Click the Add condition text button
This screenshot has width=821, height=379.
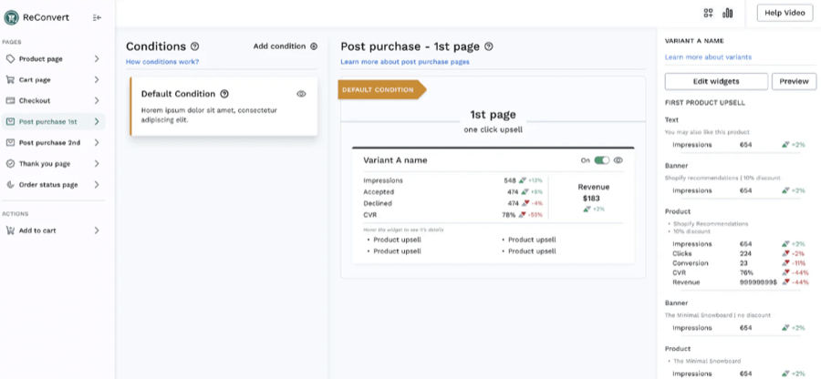click(x=280, y=46)
